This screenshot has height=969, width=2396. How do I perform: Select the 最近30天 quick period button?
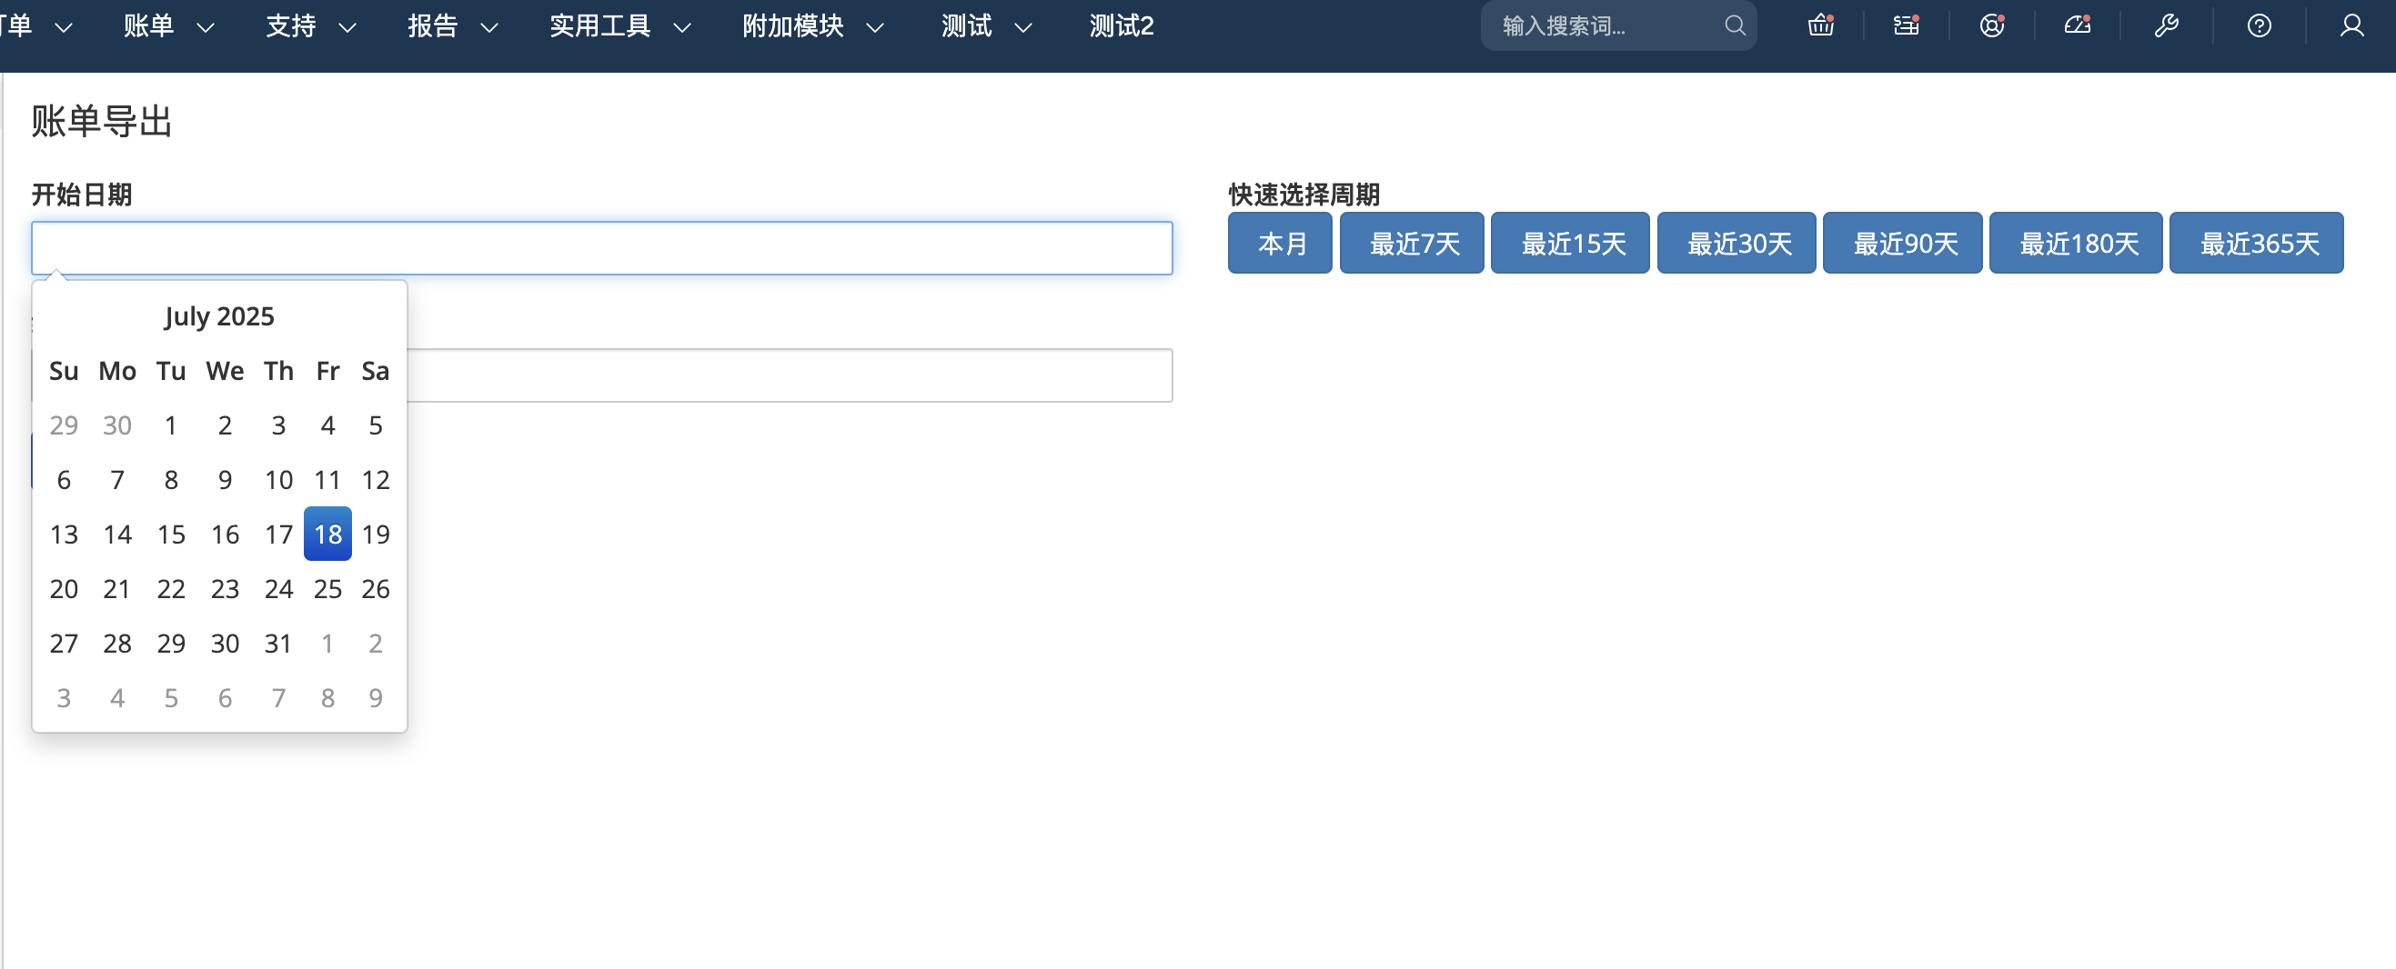pyautogui.click(x=1737, y=244)
